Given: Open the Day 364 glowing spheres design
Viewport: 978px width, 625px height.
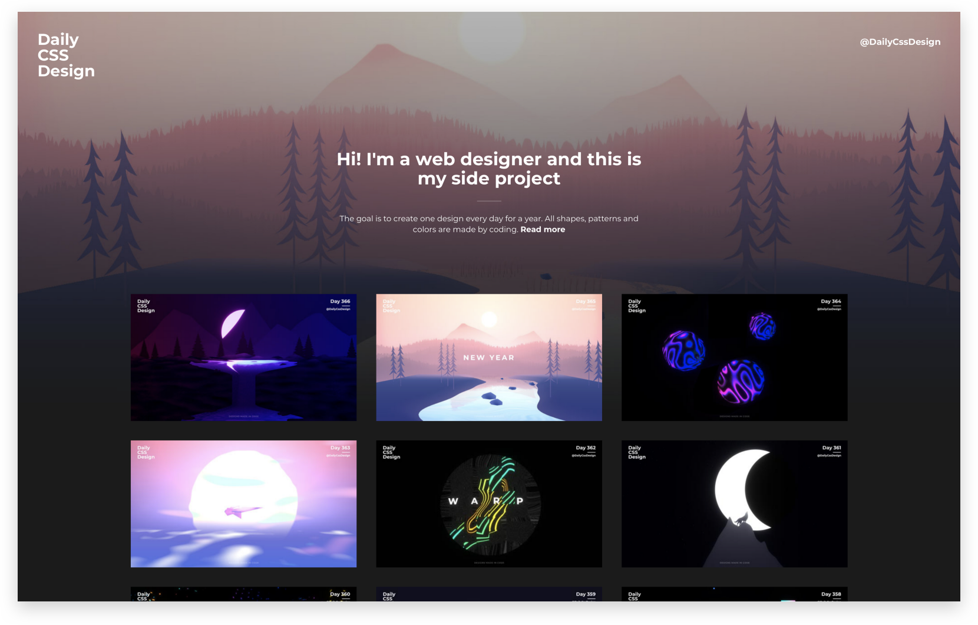Looking at the screenshot, I should 734,357.
